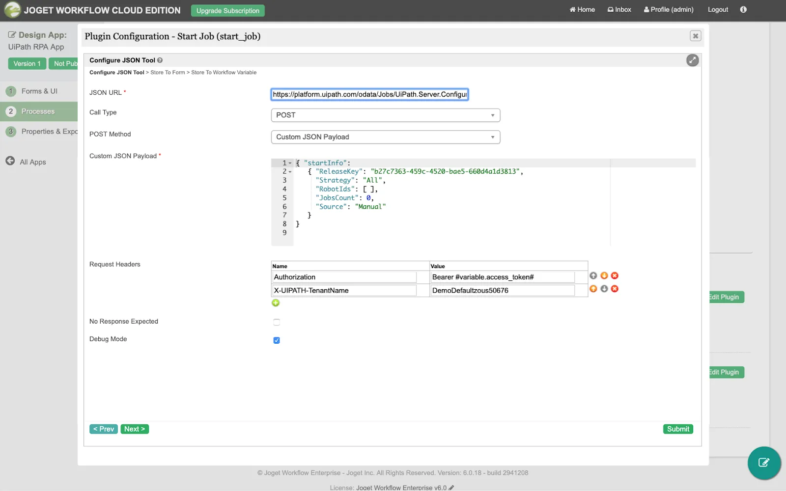Open the Profile (admin) menu
The height and width of the screenshot is (491, 786).
pyautogui.click(x=669, y=9)
